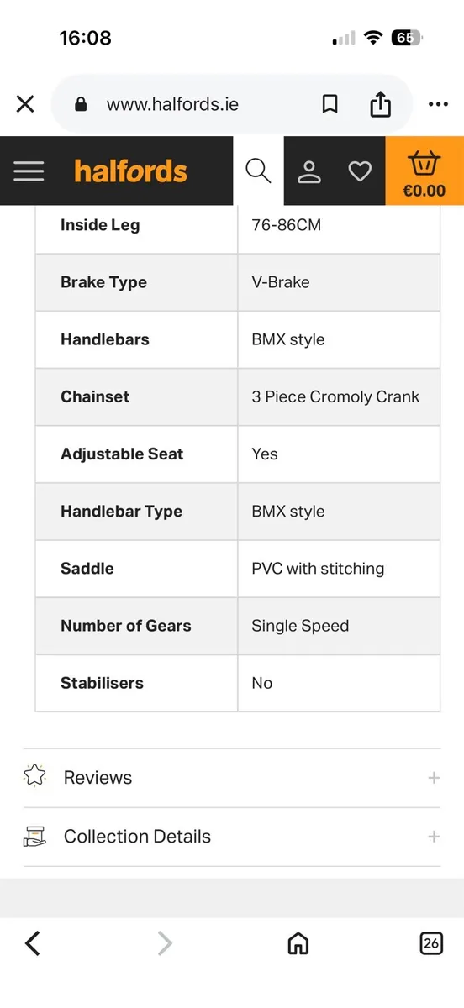Open the tab switcher showing 26
Screen dimensions: 464x1008
coord(431,943)
